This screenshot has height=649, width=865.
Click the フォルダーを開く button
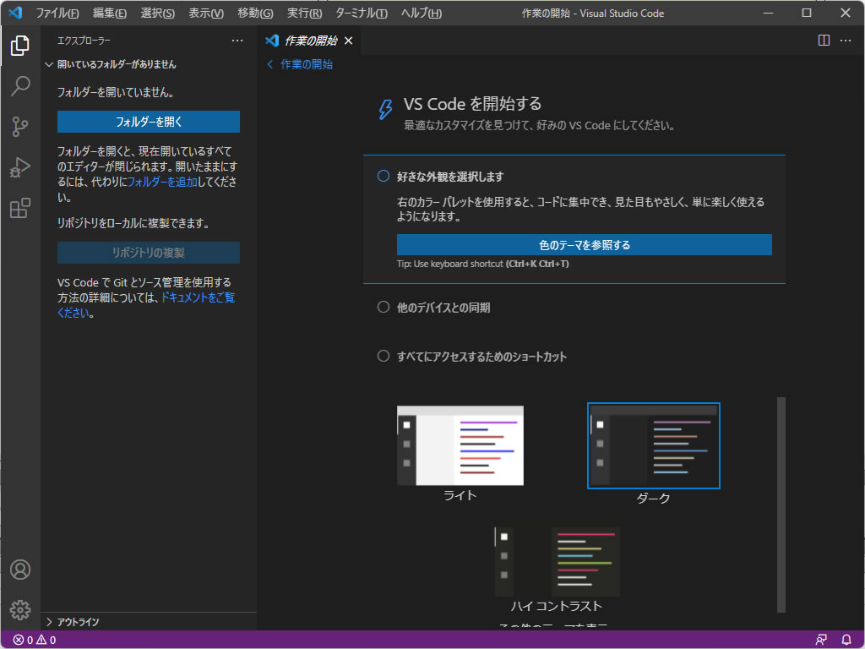149,122
